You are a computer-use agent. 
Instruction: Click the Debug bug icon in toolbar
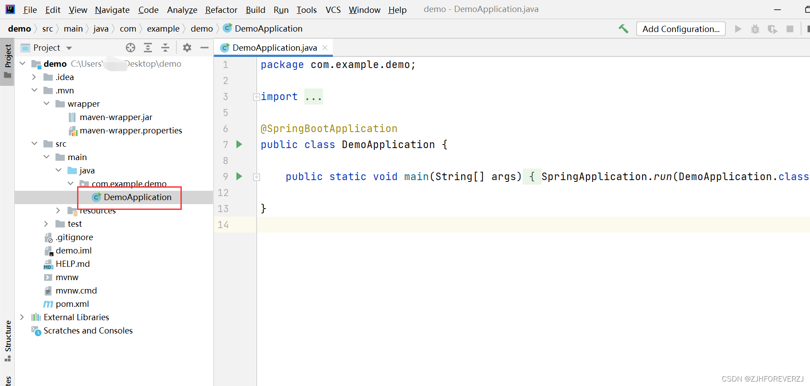pos(755,29)
